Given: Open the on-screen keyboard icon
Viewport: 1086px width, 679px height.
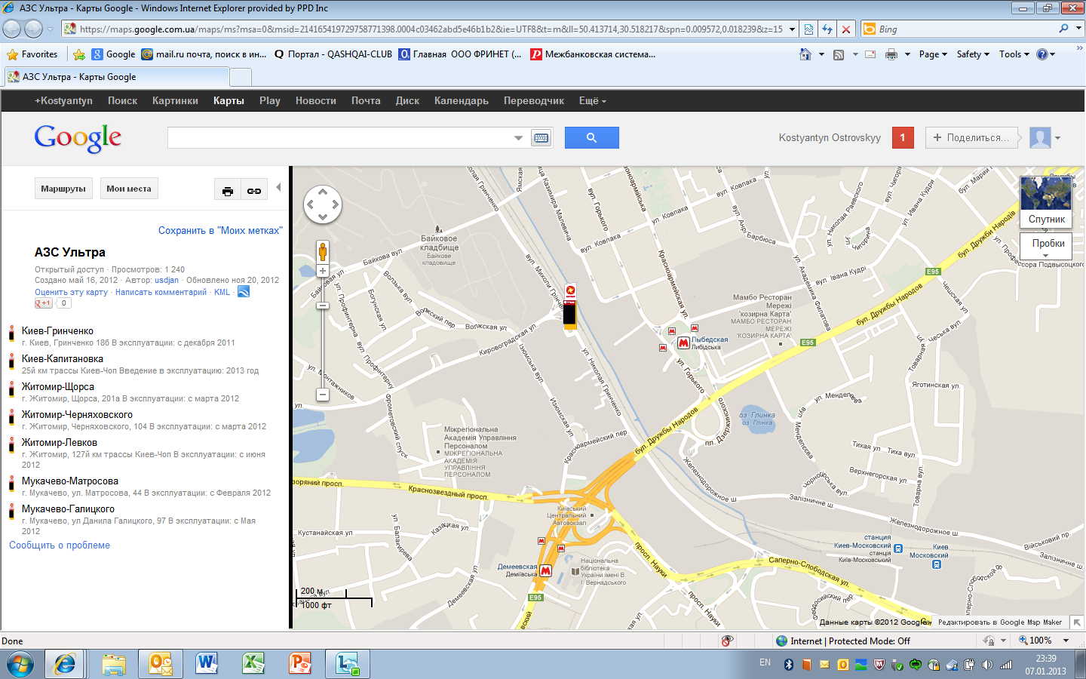Looking at the screenshot, I should click(x=541, y=137).
